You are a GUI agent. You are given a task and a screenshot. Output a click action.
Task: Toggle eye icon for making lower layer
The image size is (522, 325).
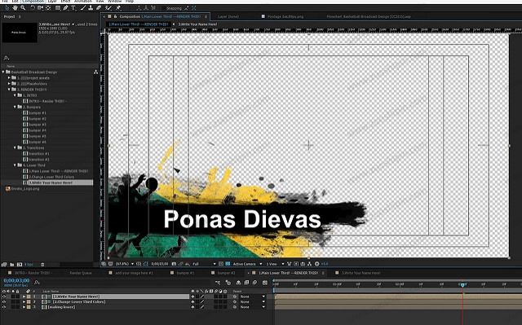pyautogui.click(x=4, y=307)
